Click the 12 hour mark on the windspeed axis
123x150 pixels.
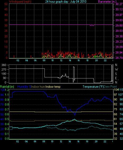61,60
